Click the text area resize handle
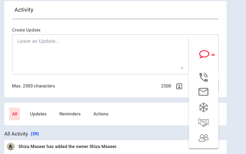Screen dimensions: 246x154 (x=182, y=68)
